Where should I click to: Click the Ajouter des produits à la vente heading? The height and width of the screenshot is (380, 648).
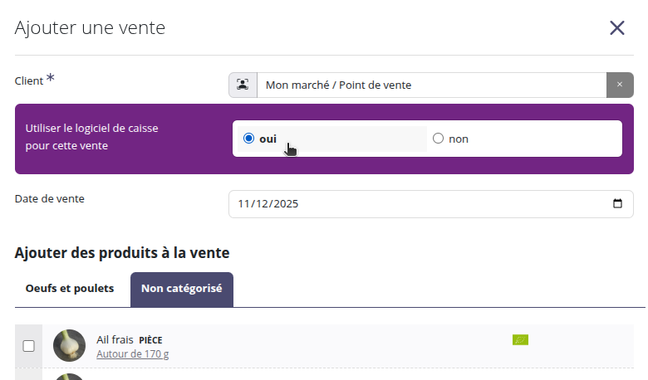pos(122,252)
